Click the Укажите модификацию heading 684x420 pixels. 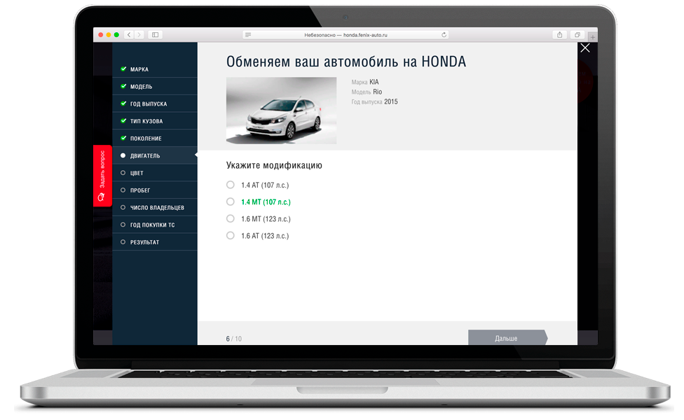pyautogui.click(x=274, y=165)
